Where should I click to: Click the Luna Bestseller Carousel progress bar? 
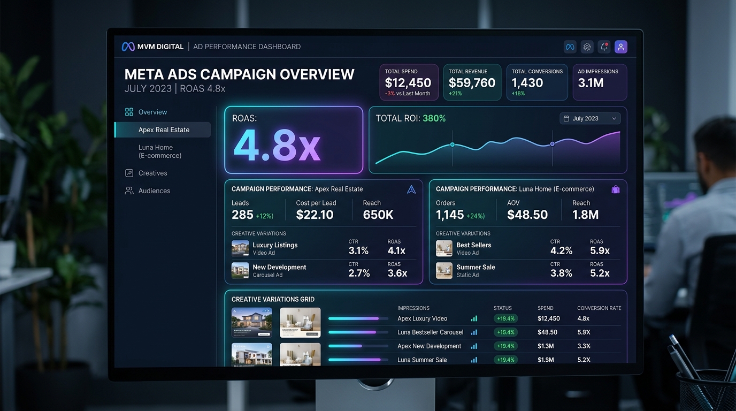[358, 332]
